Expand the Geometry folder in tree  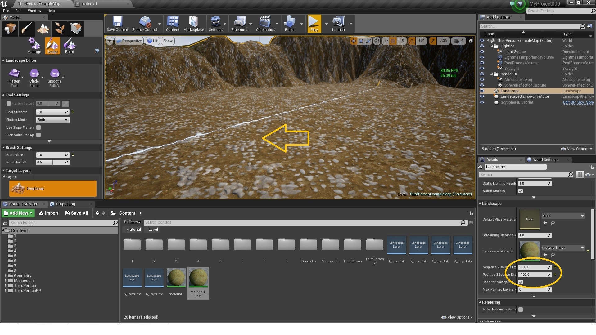(6, 275)
